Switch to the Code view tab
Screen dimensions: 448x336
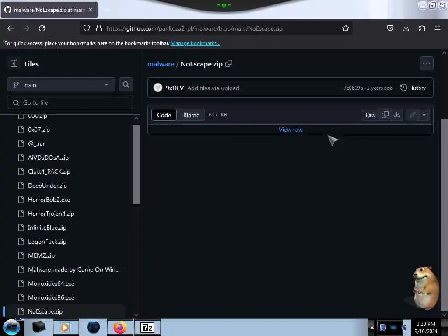tap(164, 115)
